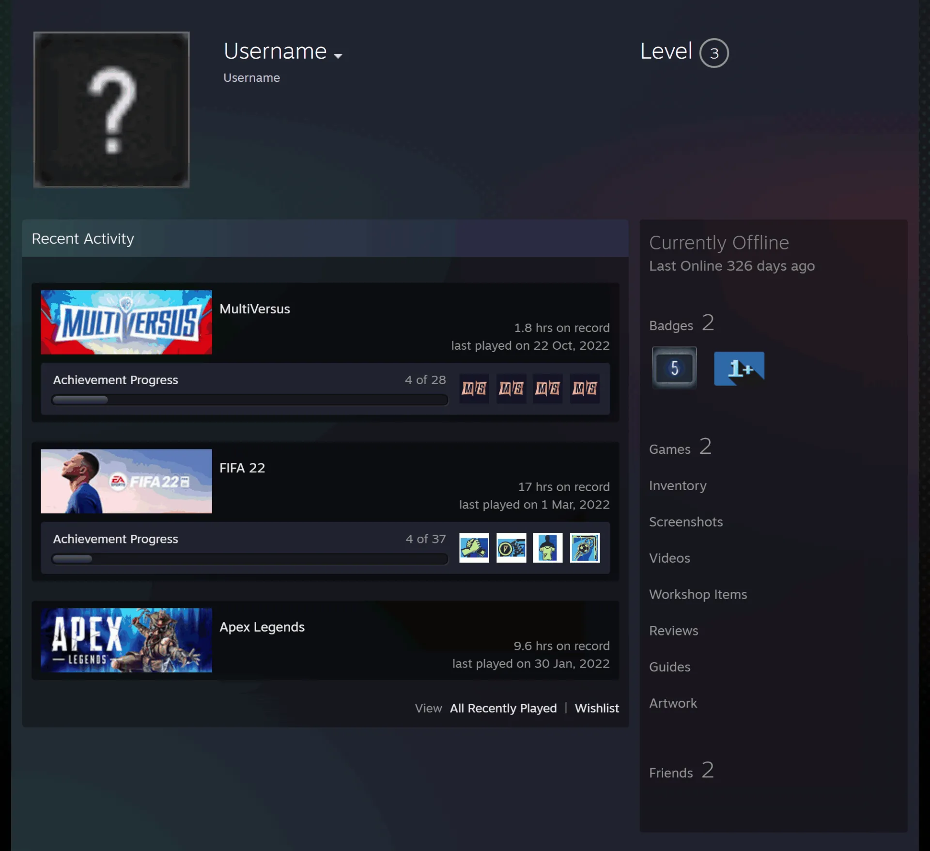Open the MultiVersus game banner
930x851 pixels.
126,322
